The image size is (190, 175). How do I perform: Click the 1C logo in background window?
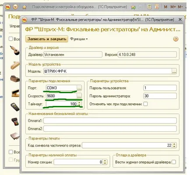pos(8,7)
